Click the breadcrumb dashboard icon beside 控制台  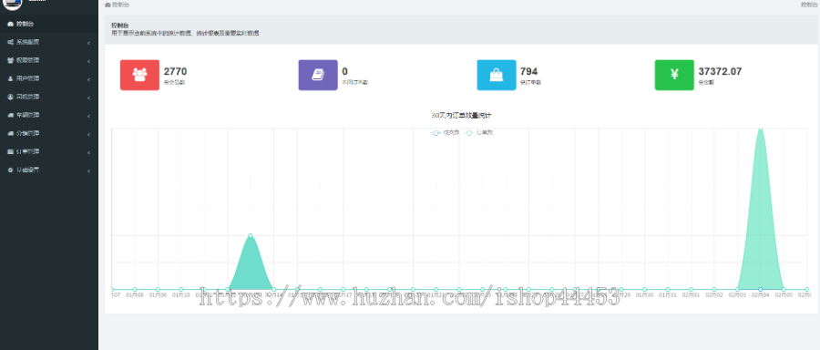coord(108,5)
